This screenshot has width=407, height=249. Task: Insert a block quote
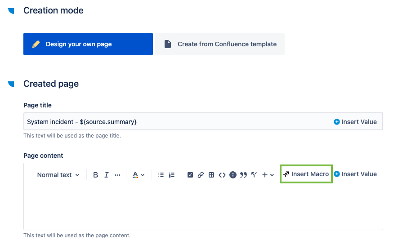point(243,175)
